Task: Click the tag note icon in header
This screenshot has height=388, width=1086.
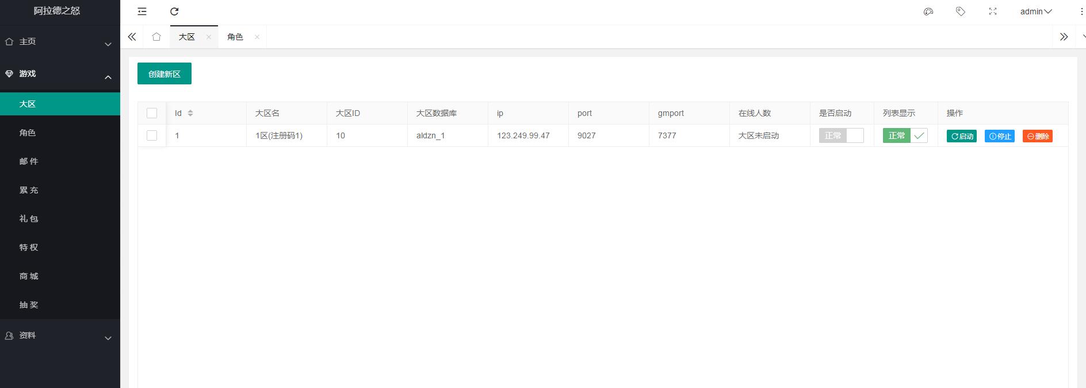Action: [x=960, y=11]
